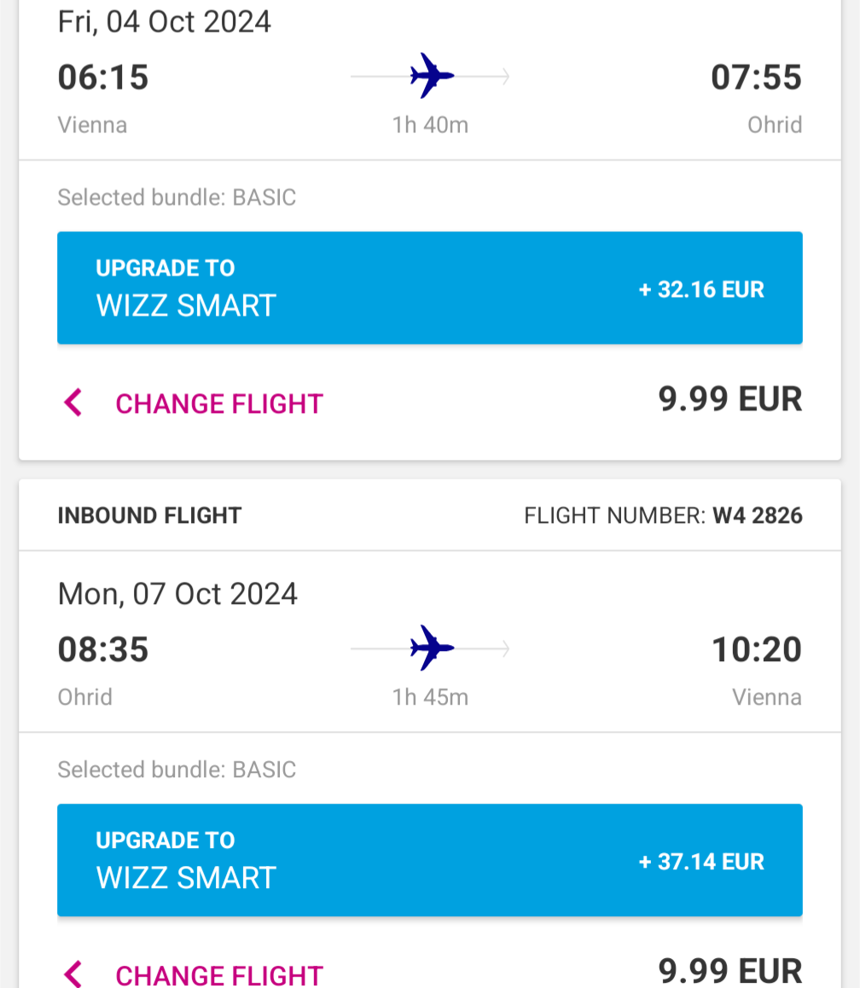This screenshot has height=988, width=860.
Task: Click the inbound flight airplane icon
Action: pos(432,648)
